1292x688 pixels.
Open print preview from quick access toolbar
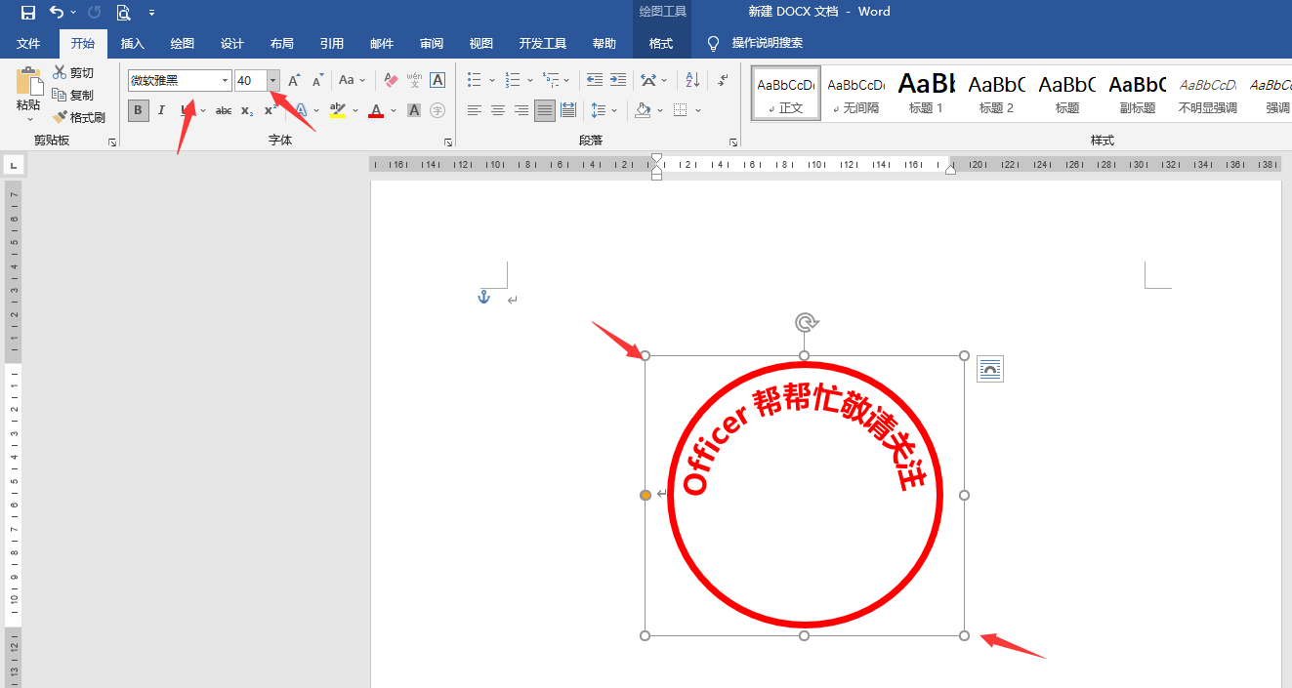click(x=123, y=13)
